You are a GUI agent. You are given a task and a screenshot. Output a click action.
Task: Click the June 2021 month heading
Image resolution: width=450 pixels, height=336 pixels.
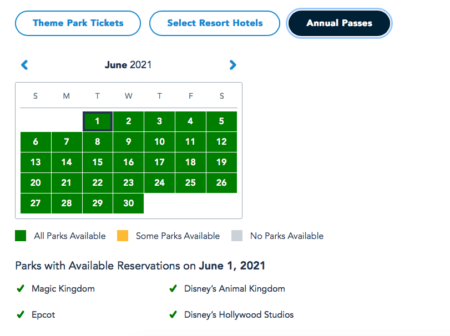[128, 65]
